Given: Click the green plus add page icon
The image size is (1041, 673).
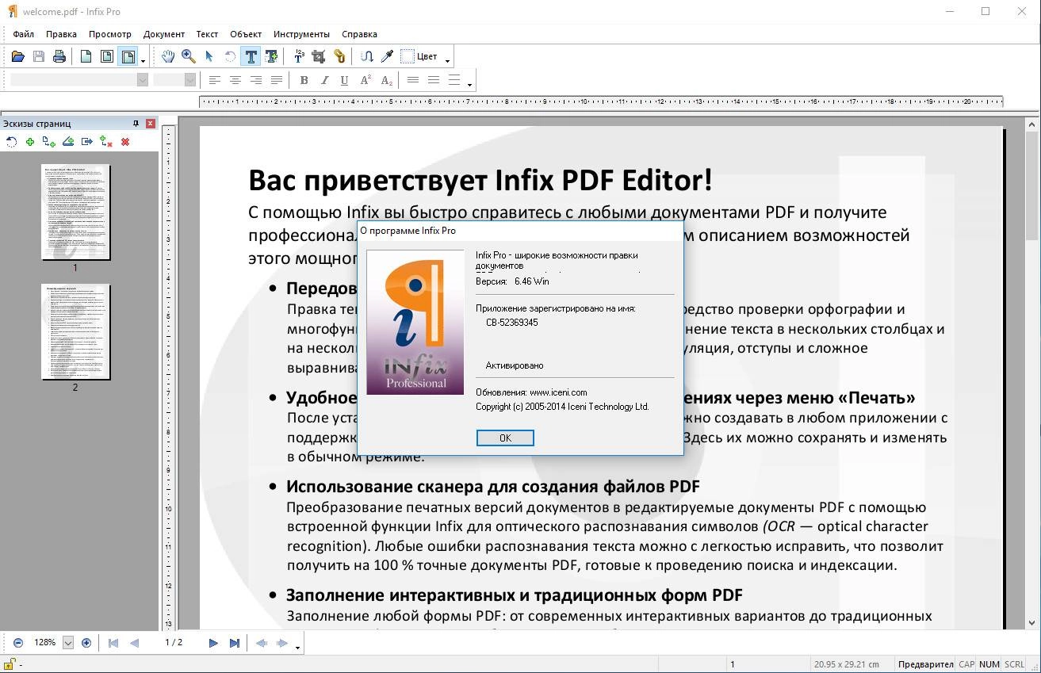Looking at the screenshot, I should (x=30, y=142).
